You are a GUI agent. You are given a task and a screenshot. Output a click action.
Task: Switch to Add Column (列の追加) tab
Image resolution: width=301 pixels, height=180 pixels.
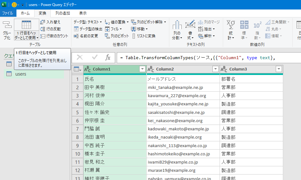[63, 13]
